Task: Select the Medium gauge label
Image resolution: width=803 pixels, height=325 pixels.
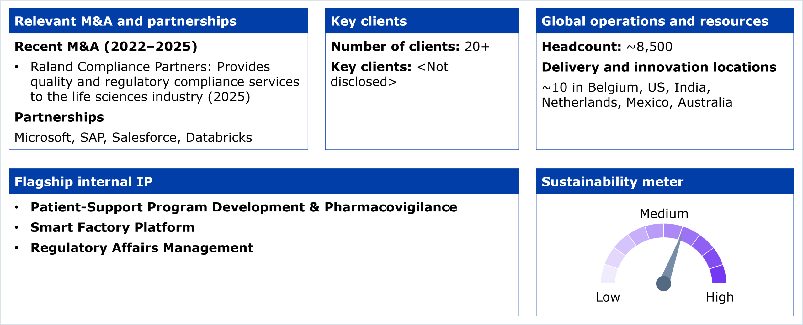Action: coord(664,214)
